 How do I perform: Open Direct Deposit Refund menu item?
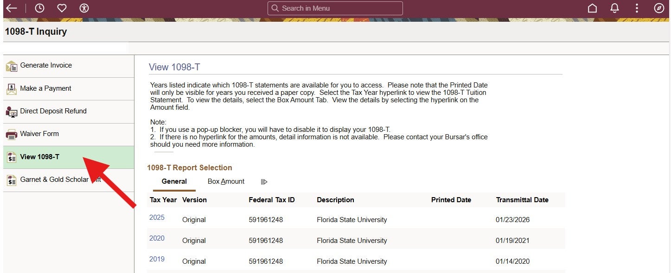pos(53,111)
